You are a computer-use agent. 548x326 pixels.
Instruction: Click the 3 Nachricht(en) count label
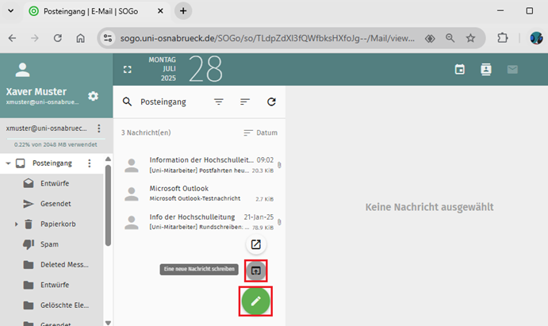coord(146,132)
